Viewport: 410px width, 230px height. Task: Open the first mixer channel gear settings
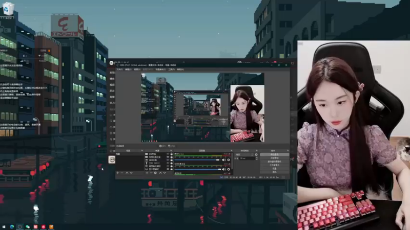pos(229,160)
